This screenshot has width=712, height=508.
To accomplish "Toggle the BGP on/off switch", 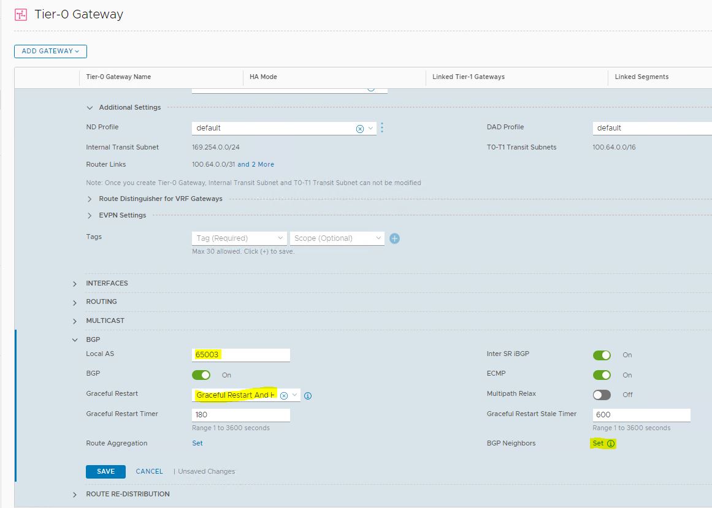I will point(201,375).
